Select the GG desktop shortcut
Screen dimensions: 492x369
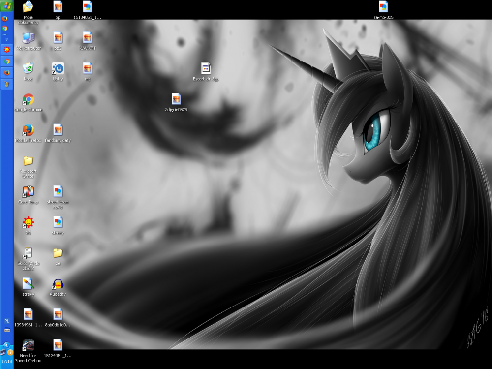tap(28, 222)
